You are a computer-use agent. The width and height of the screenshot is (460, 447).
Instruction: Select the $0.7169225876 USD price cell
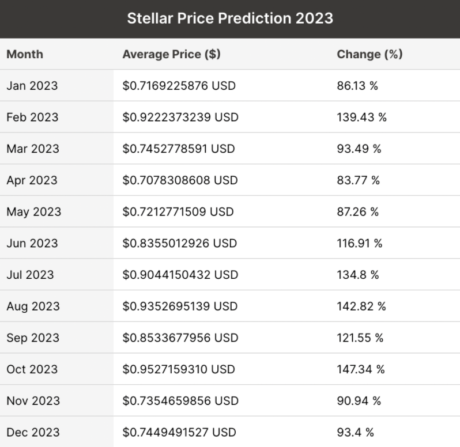(179, 86)
